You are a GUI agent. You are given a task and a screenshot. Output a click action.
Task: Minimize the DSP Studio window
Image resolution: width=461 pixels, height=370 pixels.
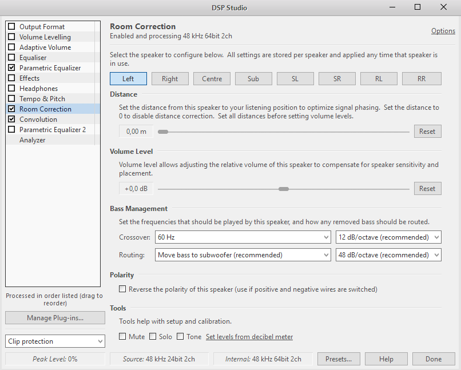(392, 7)
